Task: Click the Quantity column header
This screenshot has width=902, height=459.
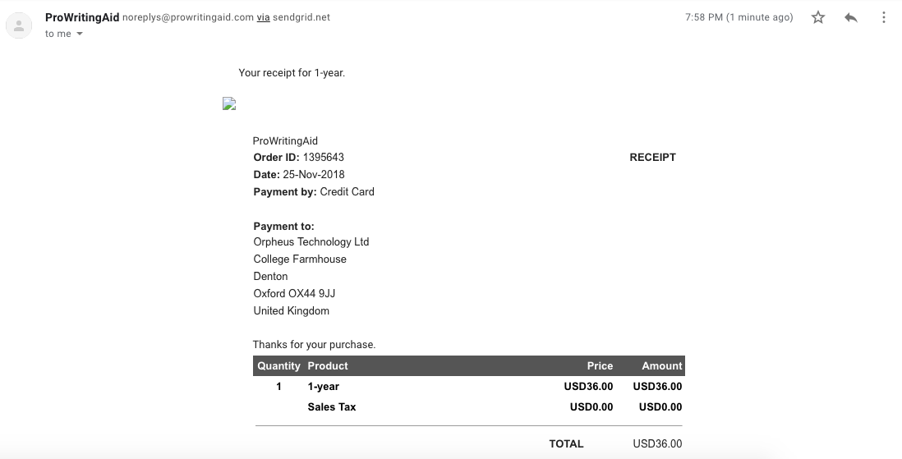Action: point(278,366)
